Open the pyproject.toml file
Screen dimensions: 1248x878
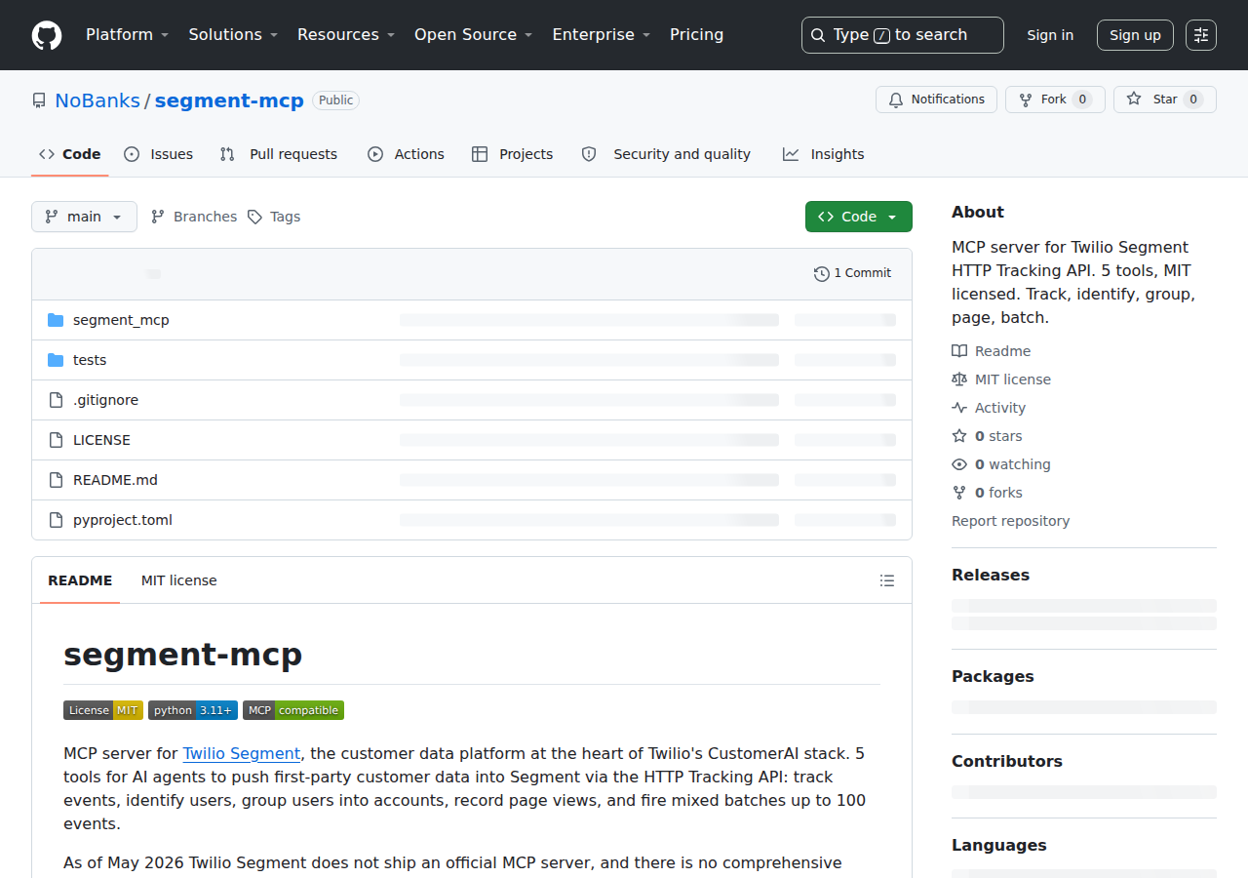[x=123, y=520]
